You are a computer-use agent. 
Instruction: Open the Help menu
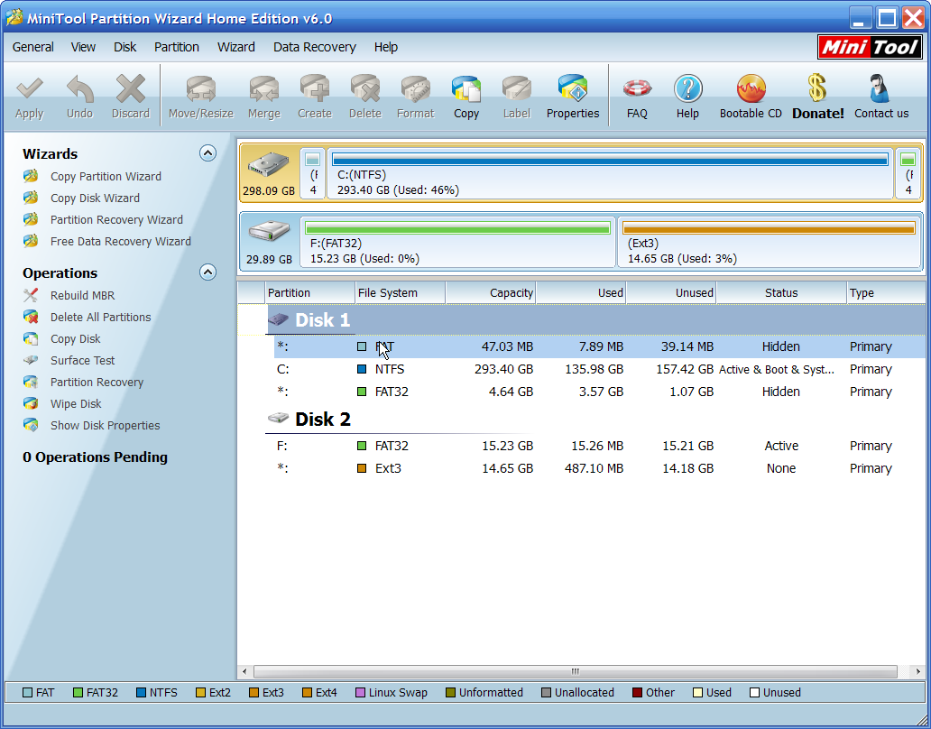pyautogui.click(x=386, y=47)
